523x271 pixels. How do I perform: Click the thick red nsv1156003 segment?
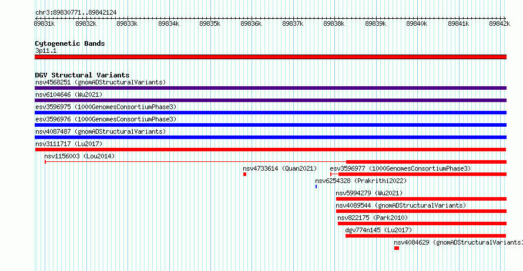(x=426, y=162)
